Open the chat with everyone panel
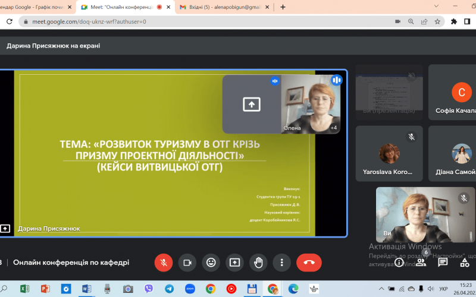This screenshot has height=297, width=476. tap(443, 263)
